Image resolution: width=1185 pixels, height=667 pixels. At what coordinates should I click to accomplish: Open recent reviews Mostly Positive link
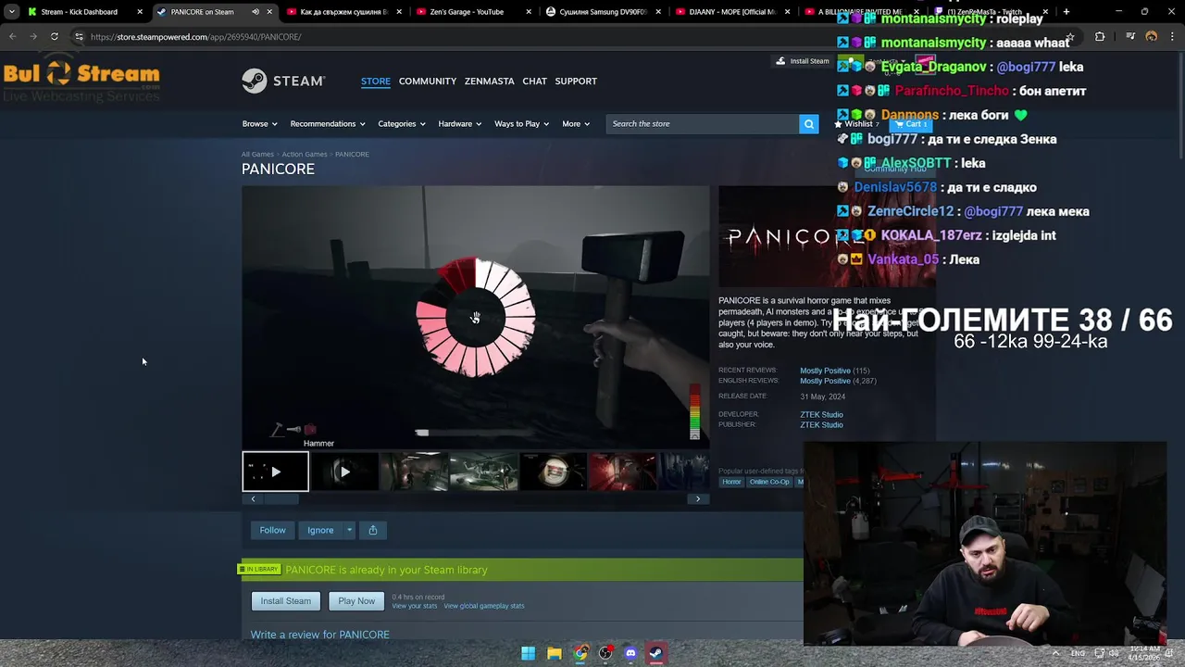825,371
